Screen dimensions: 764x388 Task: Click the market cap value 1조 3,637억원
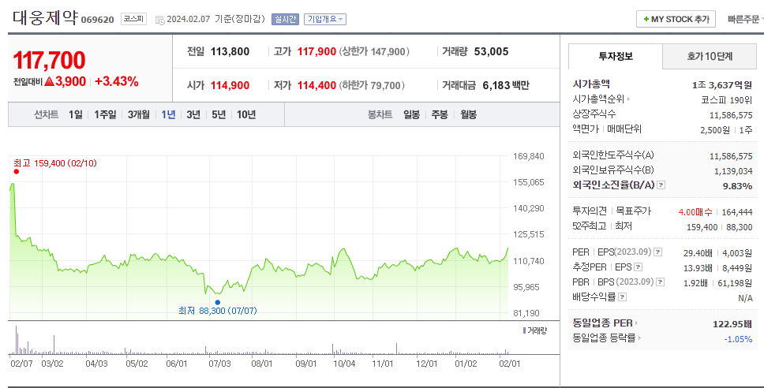click(x=722, y=85)
